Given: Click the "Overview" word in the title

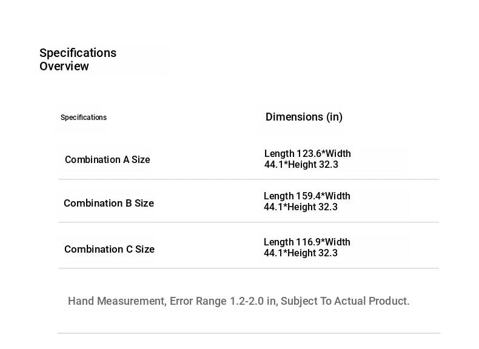Looking at the screenshot, I should tap(64, 67).
